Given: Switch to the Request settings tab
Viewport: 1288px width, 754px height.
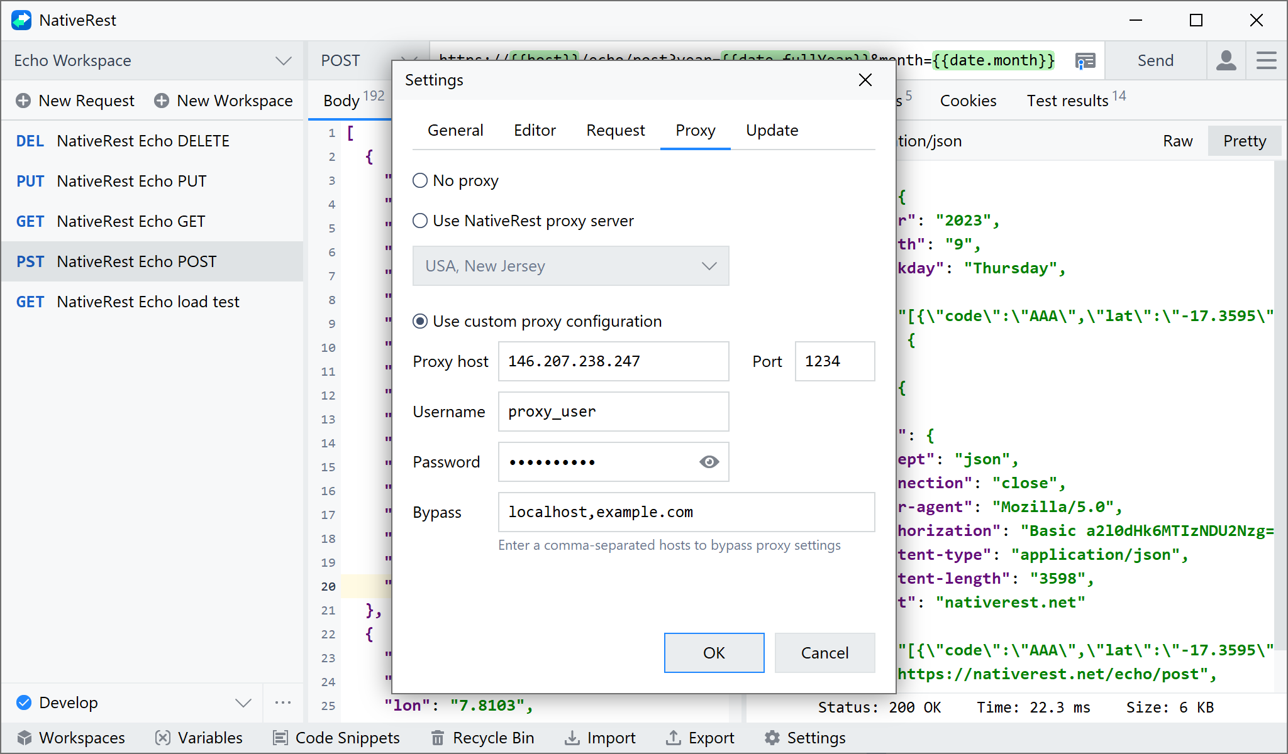Looking at the screenshot, I should pyautogui.click(x=615, y=130).
